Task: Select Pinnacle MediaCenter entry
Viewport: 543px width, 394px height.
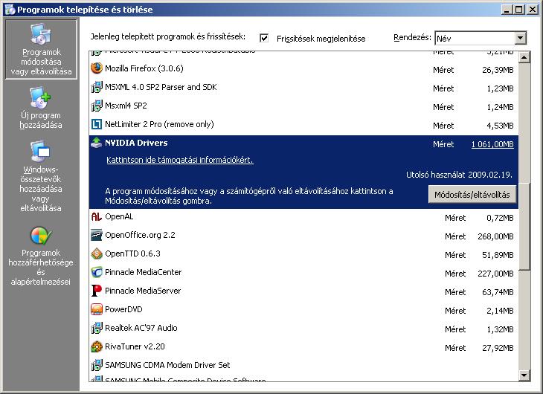Action: click(303, 273)
